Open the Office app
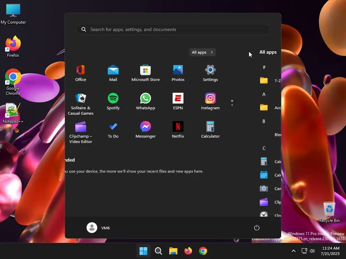The height and width of the screenshot is (259, 346). 80,73
